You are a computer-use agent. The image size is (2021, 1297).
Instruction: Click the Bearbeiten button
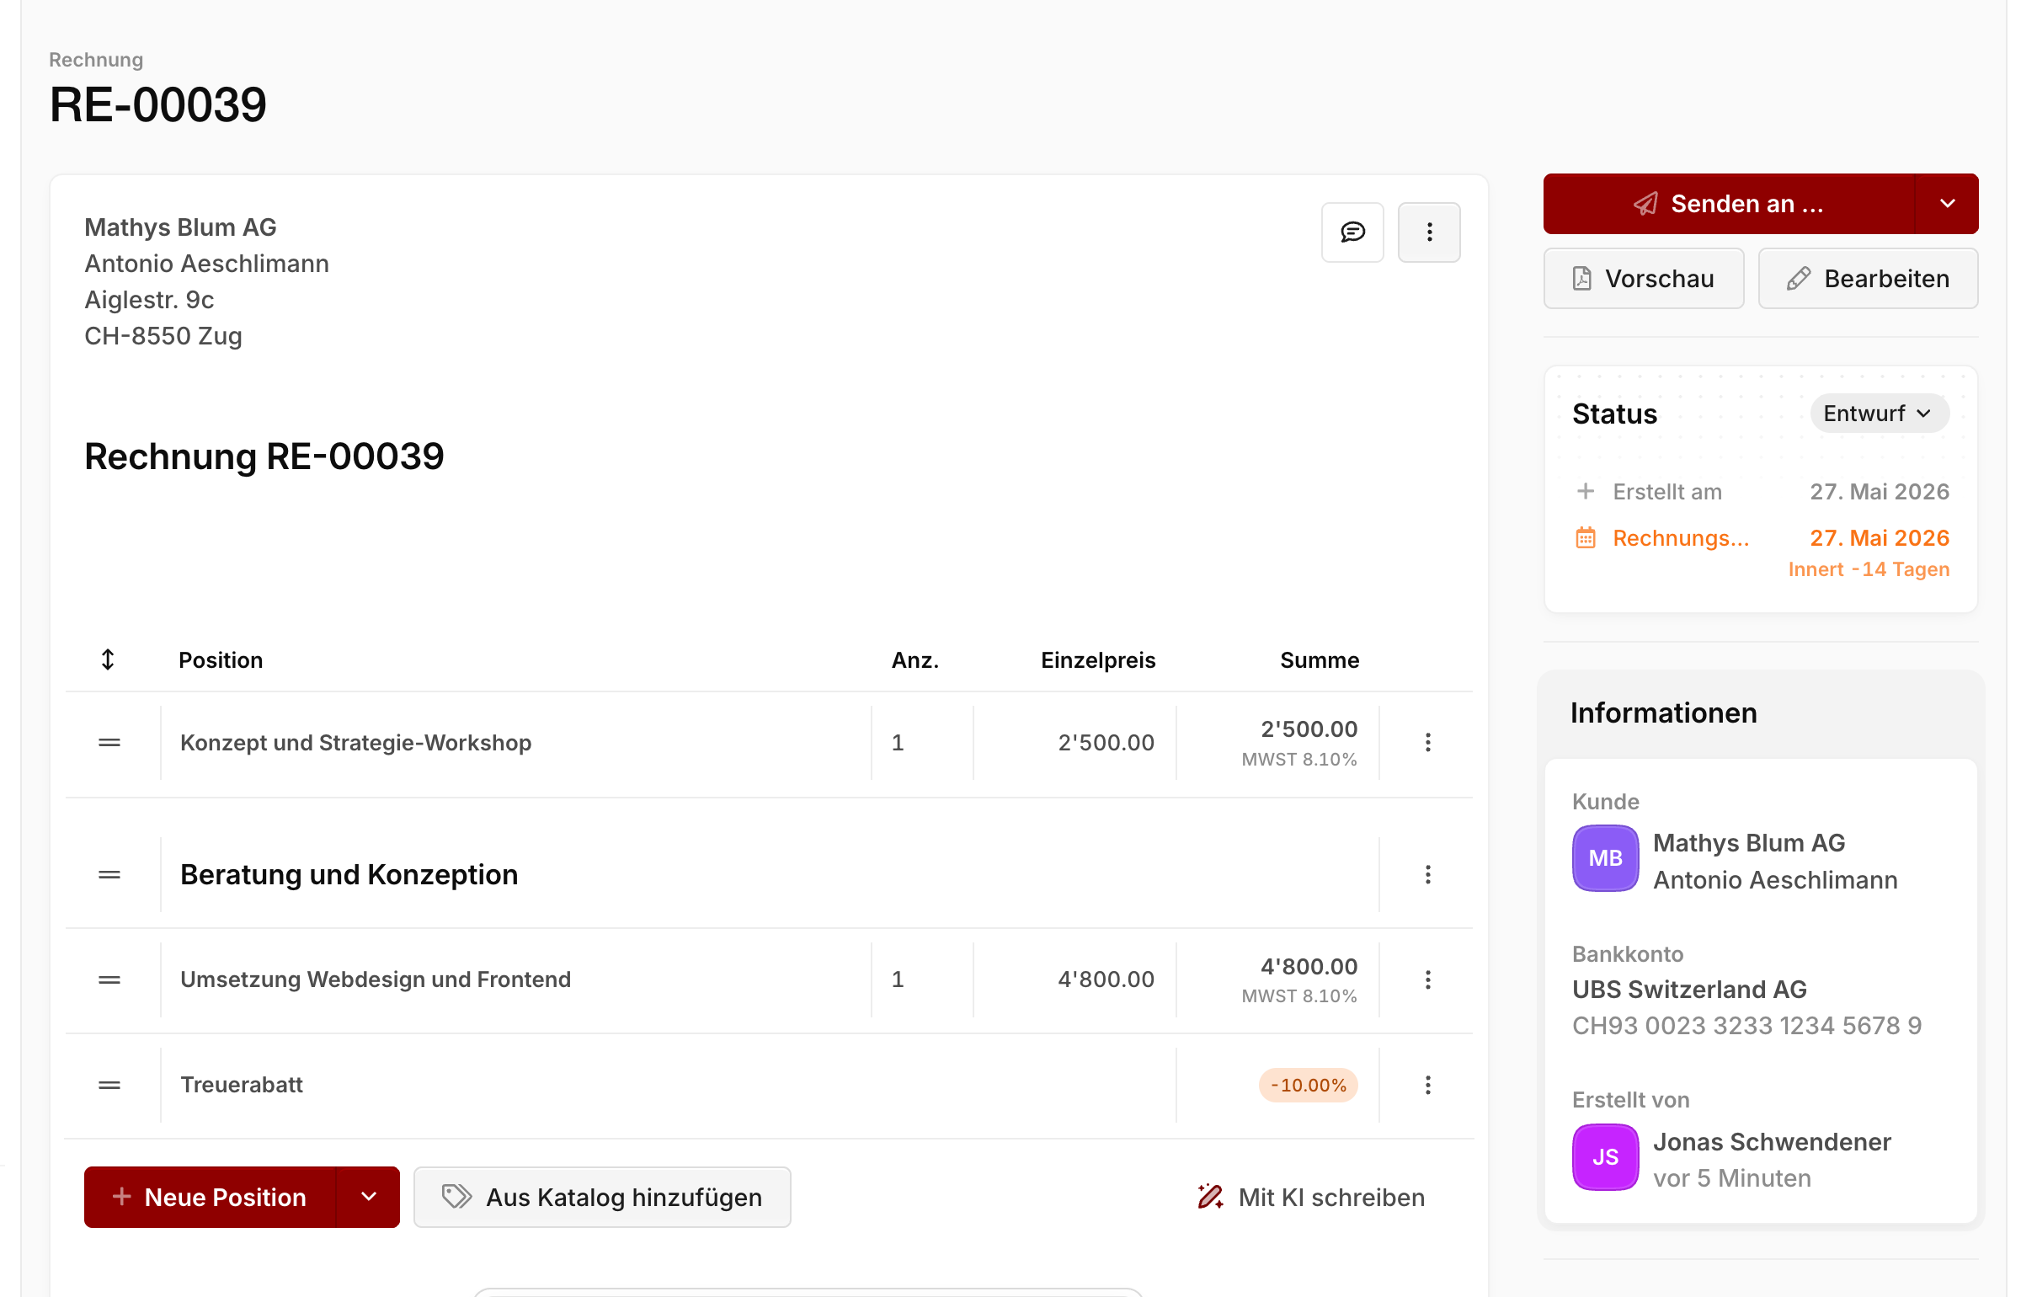(1868, 279)
